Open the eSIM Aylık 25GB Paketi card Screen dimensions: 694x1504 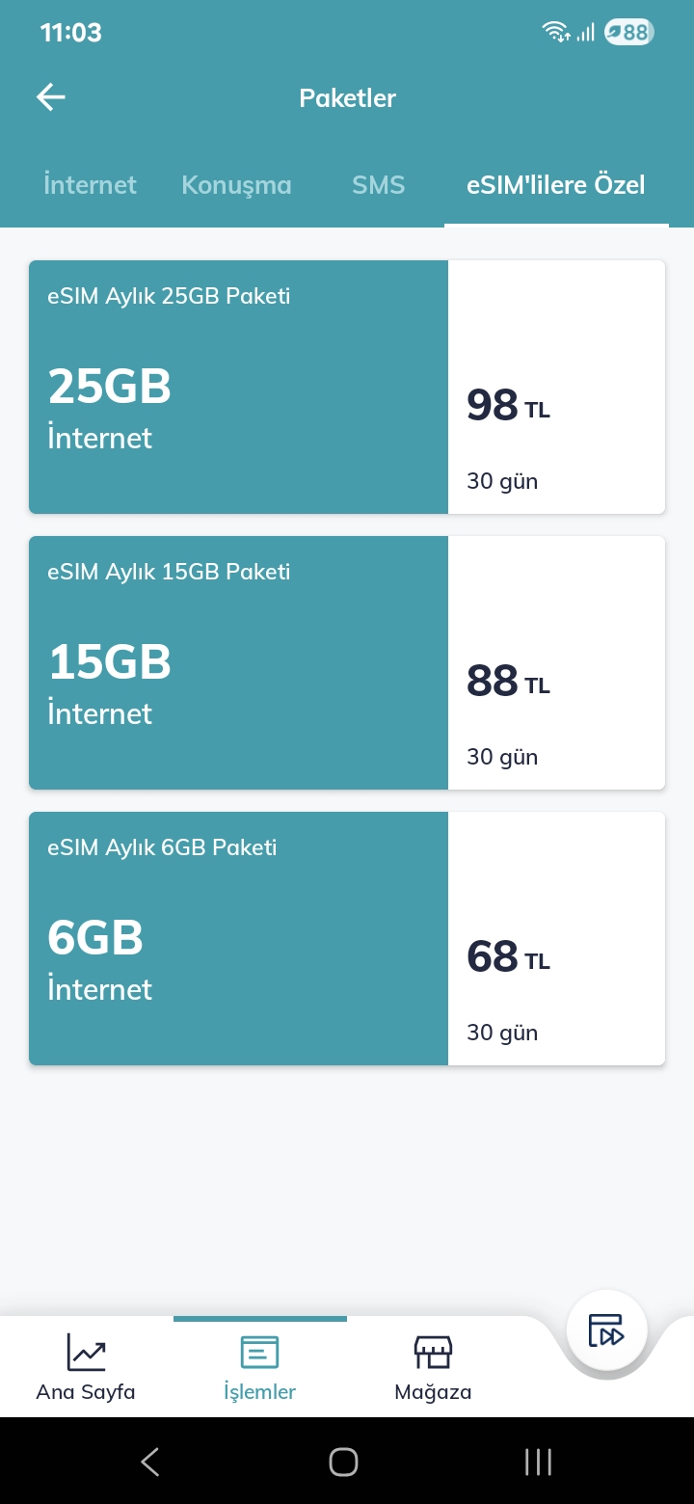pos(347,387)
